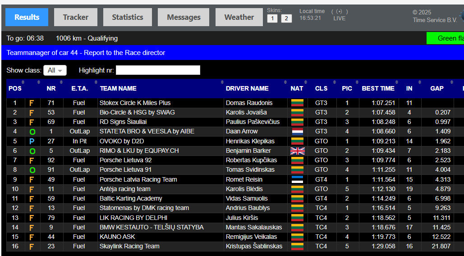
Task: Open the Tracker tab
Action: (76, 17)
